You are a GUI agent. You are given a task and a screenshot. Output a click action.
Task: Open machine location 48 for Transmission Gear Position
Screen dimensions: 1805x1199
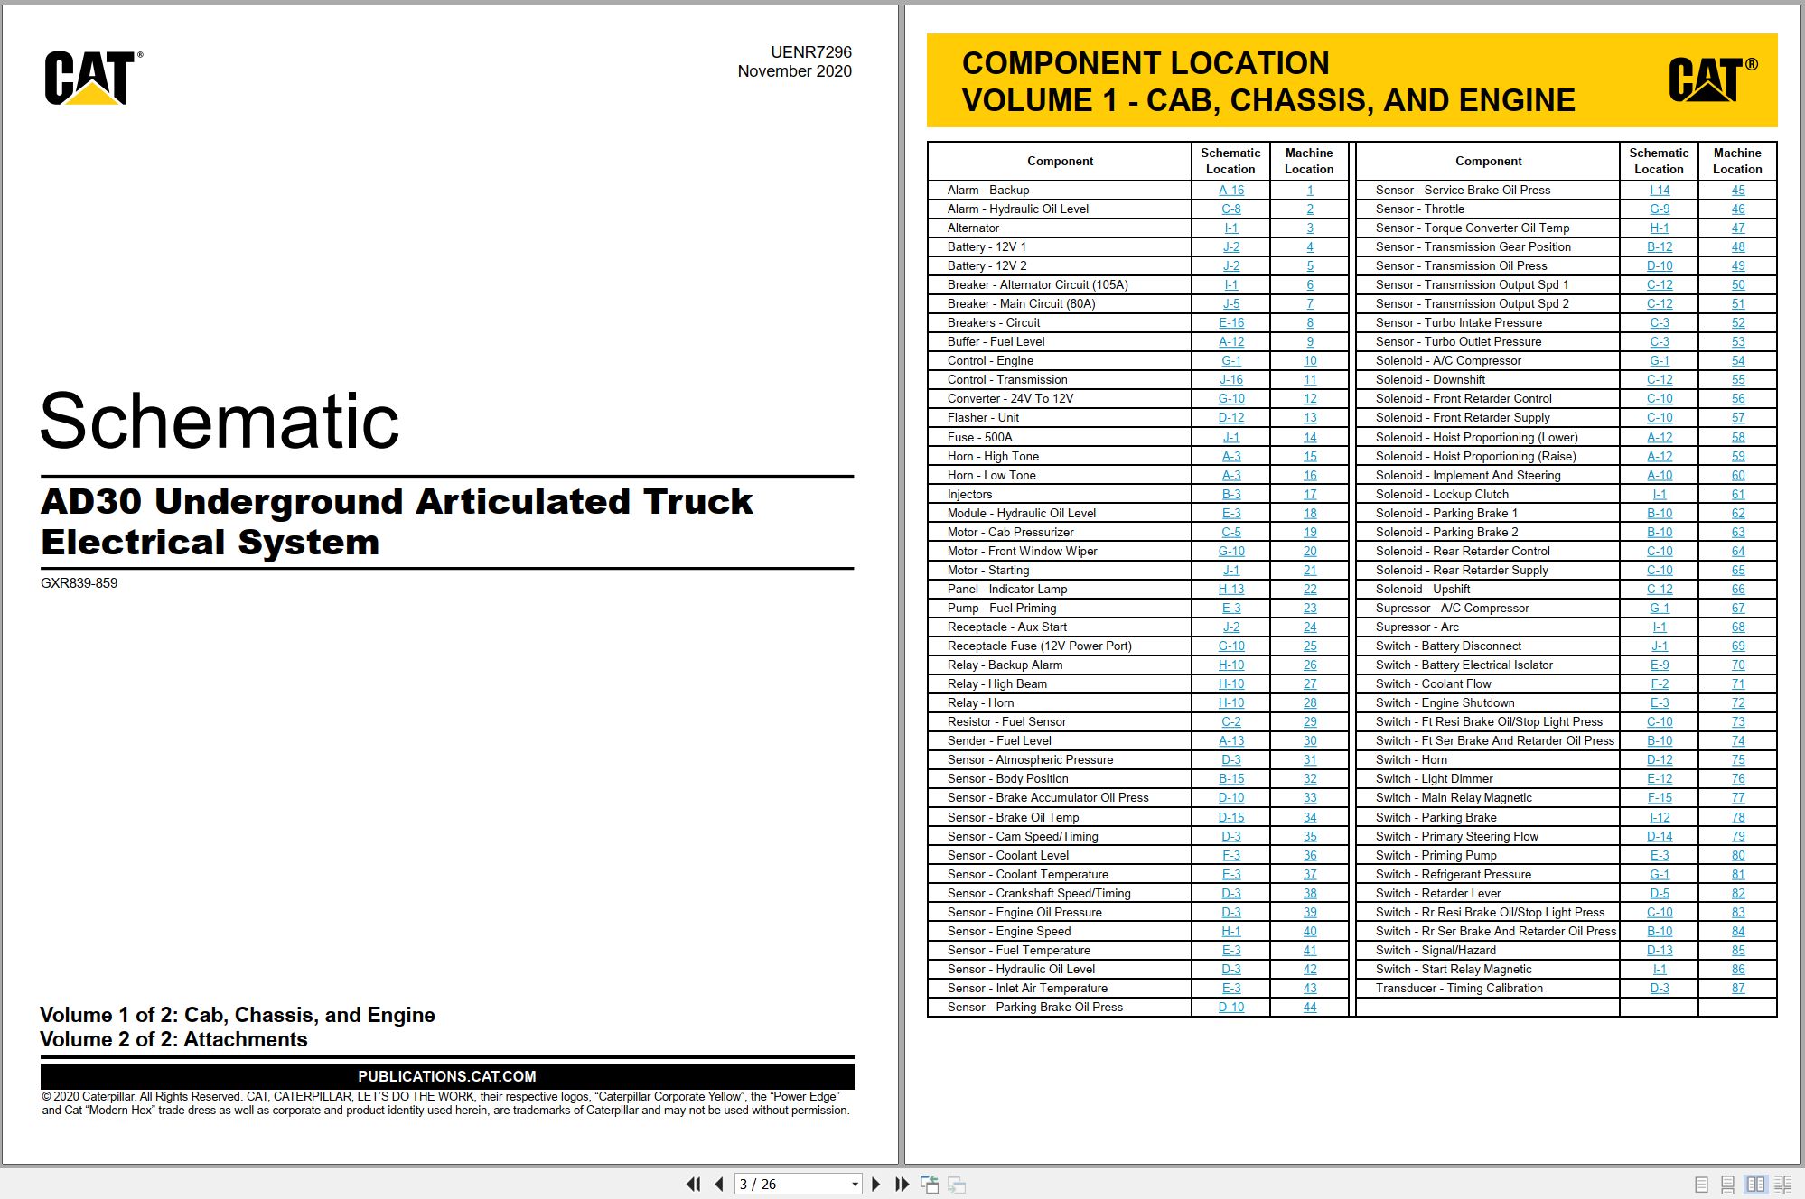pos(1738,246)
